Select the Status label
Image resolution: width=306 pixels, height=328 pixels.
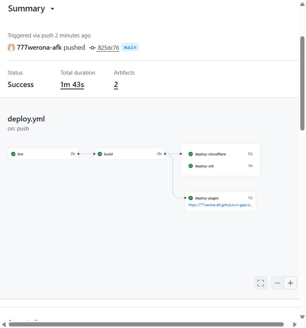[15, 73]
